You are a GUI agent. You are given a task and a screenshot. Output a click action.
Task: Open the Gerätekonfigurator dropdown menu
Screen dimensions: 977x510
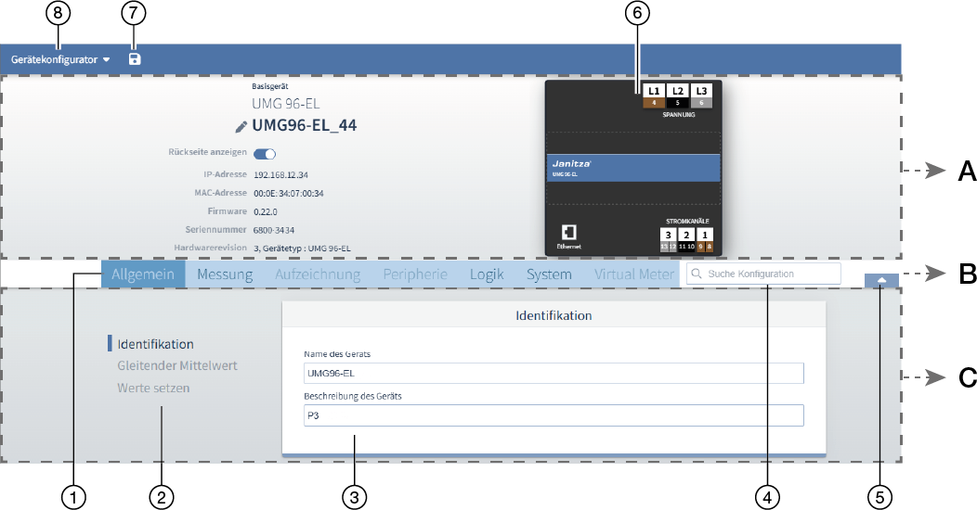pos(60,59)
